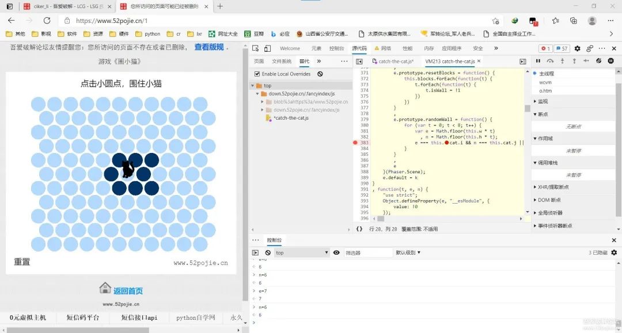Viewport: 622px width, 333px height.
Task: Click the deactivate breakpoints icon
Action: coord(598,61)
